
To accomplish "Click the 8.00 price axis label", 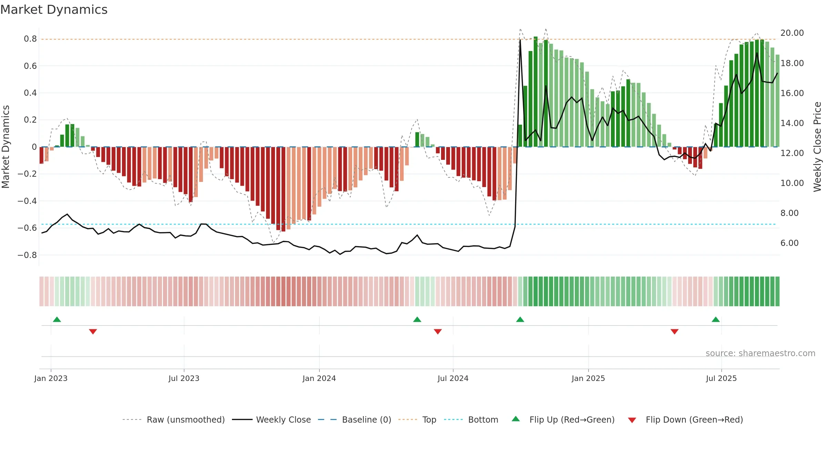I will point(789,213).
